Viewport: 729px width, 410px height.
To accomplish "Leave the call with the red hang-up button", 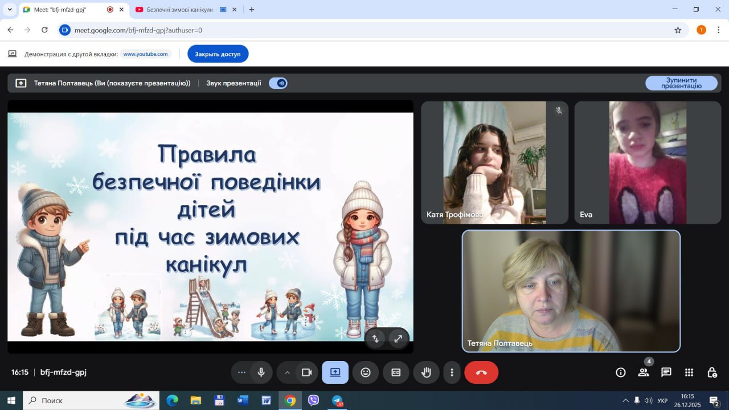I will pos(481,372).
